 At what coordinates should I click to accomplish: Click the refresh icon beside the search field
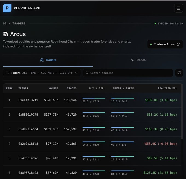(179, 73)
